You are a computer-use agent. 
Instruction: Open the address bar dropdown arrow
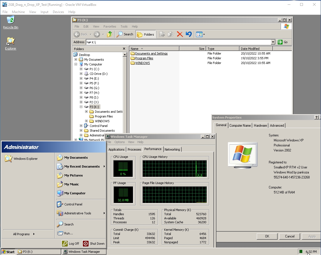click(273, 42)
